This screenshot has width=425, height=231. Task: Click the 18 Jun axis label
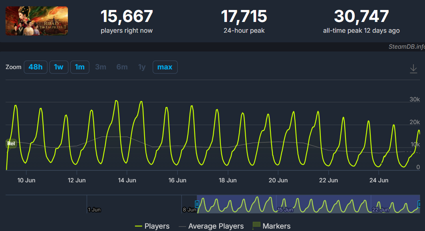[228, 180]
